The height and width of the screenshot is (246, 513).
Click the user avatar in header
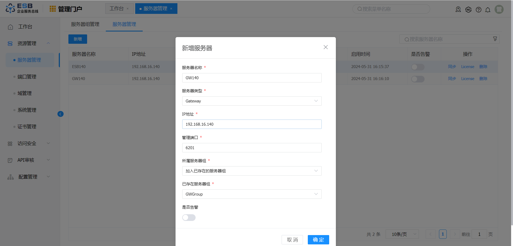tap(499, 9)
